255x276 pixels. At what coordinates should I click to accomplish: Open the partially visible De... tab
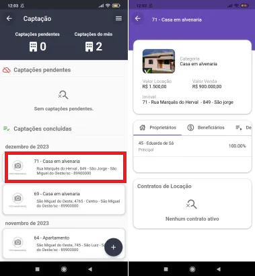[243, 128]
